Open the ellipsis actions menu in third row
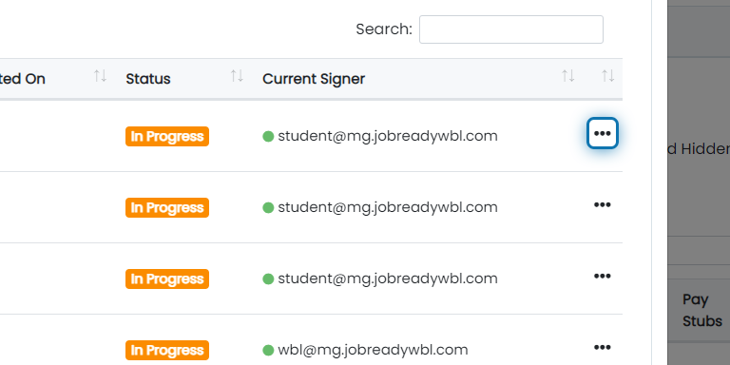 [602, 276]
